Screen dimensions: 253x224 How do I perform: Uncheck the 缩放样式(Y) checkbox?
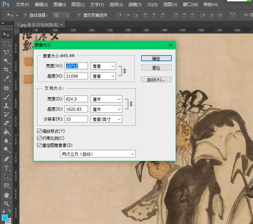point(39,131)
